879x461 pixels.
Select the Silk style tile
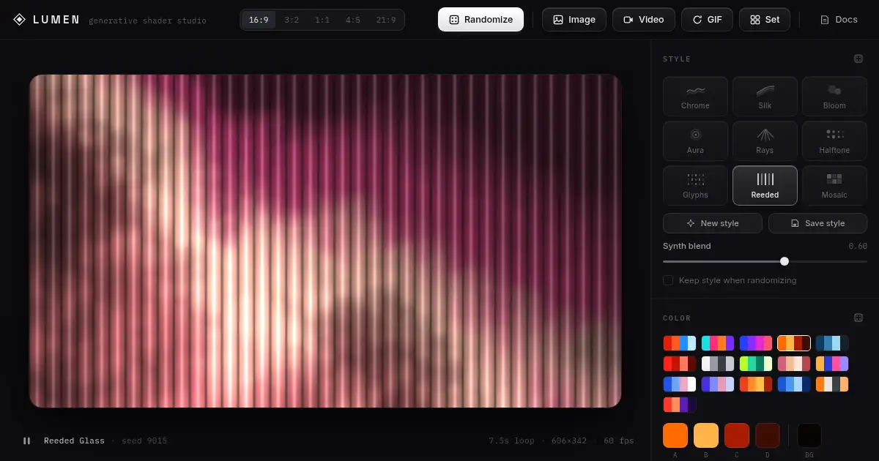point(765,97)
